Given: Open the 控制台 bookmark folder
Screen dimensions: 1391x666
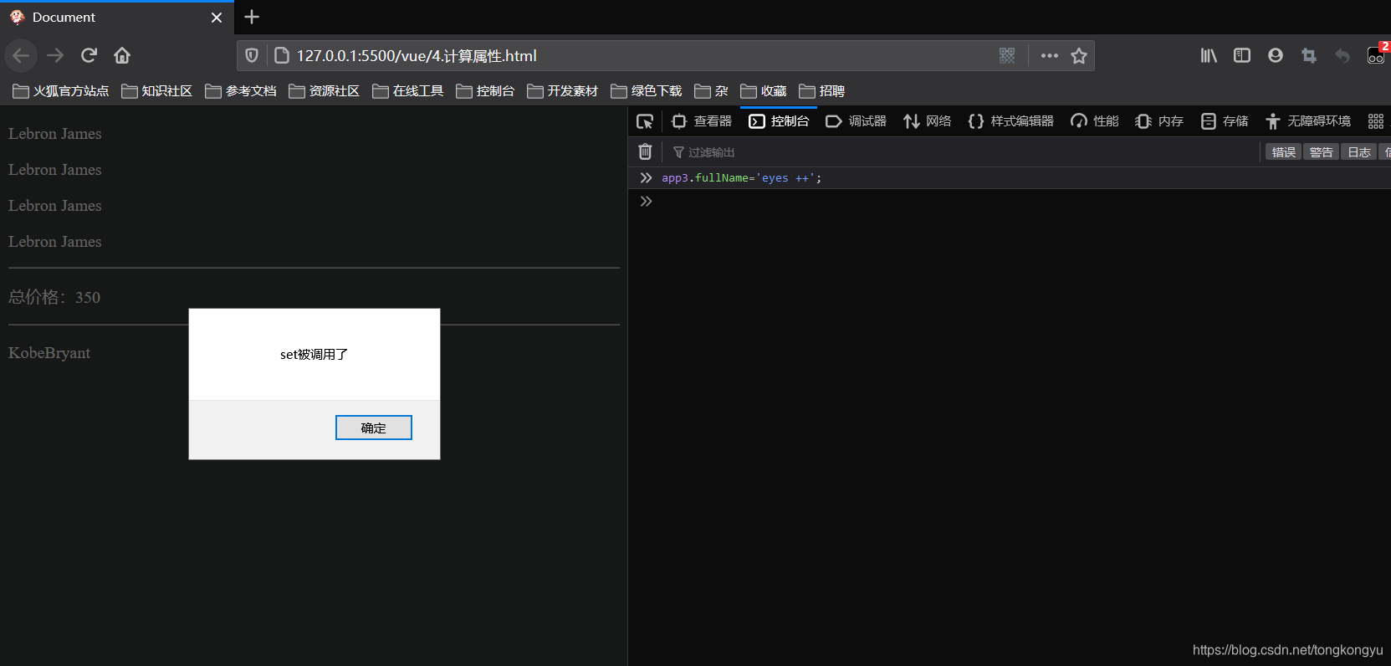Looking at the screenshot, I should pyautogui.click(x=486, y=91).
